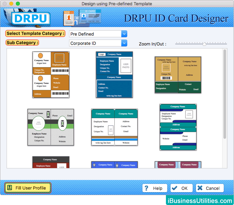
Task: Select the tan and green ID template
Action: (178, 75)
